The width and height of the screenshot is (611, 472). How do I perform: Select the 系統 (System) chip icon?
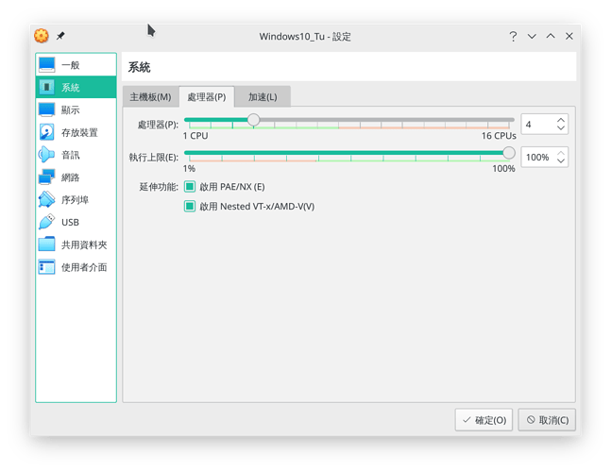point(47,87)
